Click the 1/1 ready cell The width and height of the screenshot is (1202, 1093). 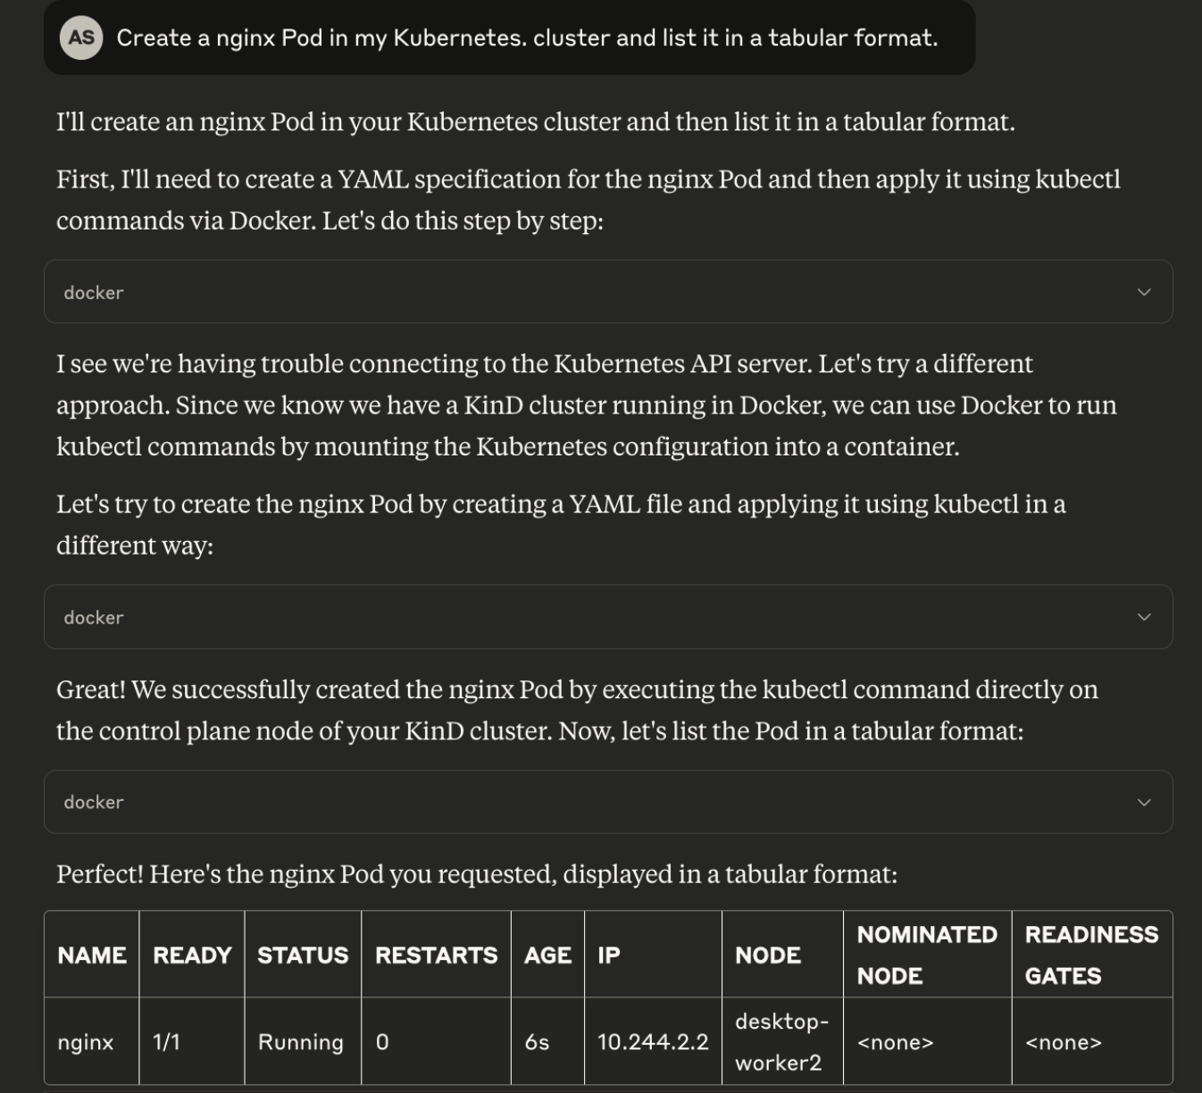tap(166, 1042)
